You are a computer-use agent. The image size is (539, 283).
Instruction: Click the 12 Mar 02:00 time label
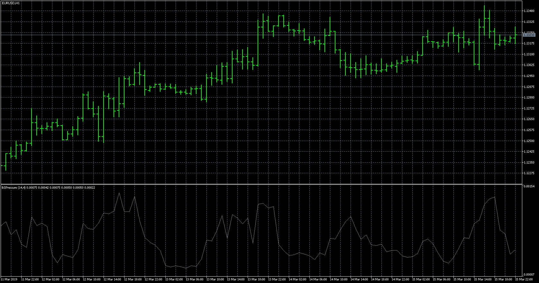[x=50, y=279]
